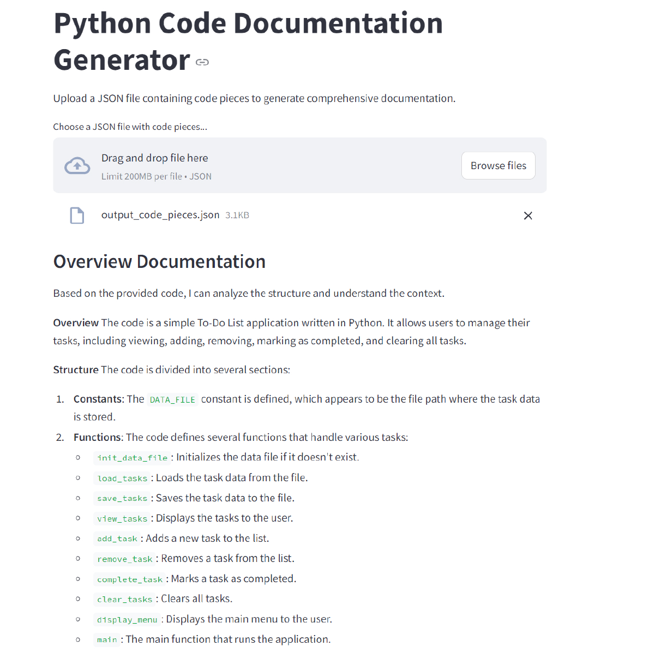The image size is (661, 652).
Task: Click the Overview Documentation heading
Action: [159, 262]
